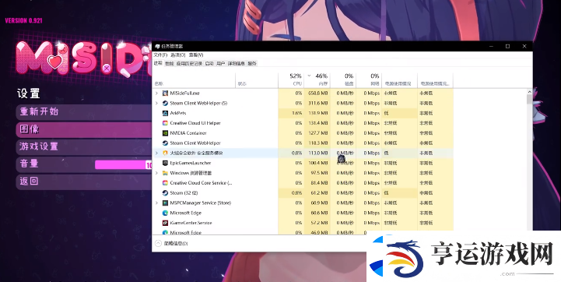Click the 火绒安全软件 shield icon
Screen dimensions: 561x282
pos(165,153)
